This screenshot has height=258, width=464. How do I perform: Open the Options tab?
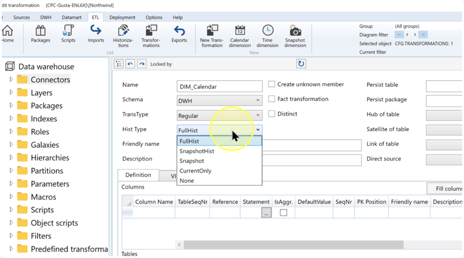coord(154,17)
